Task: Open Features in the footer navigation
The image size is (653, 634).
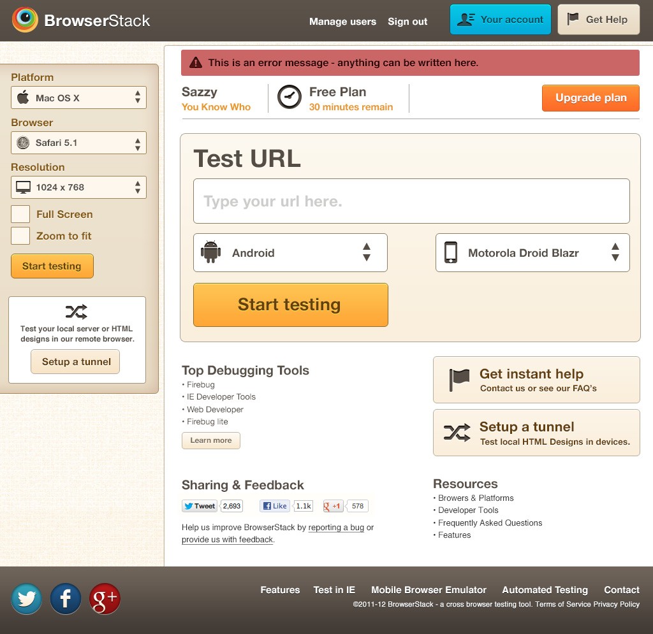Action: coord(280,590)
